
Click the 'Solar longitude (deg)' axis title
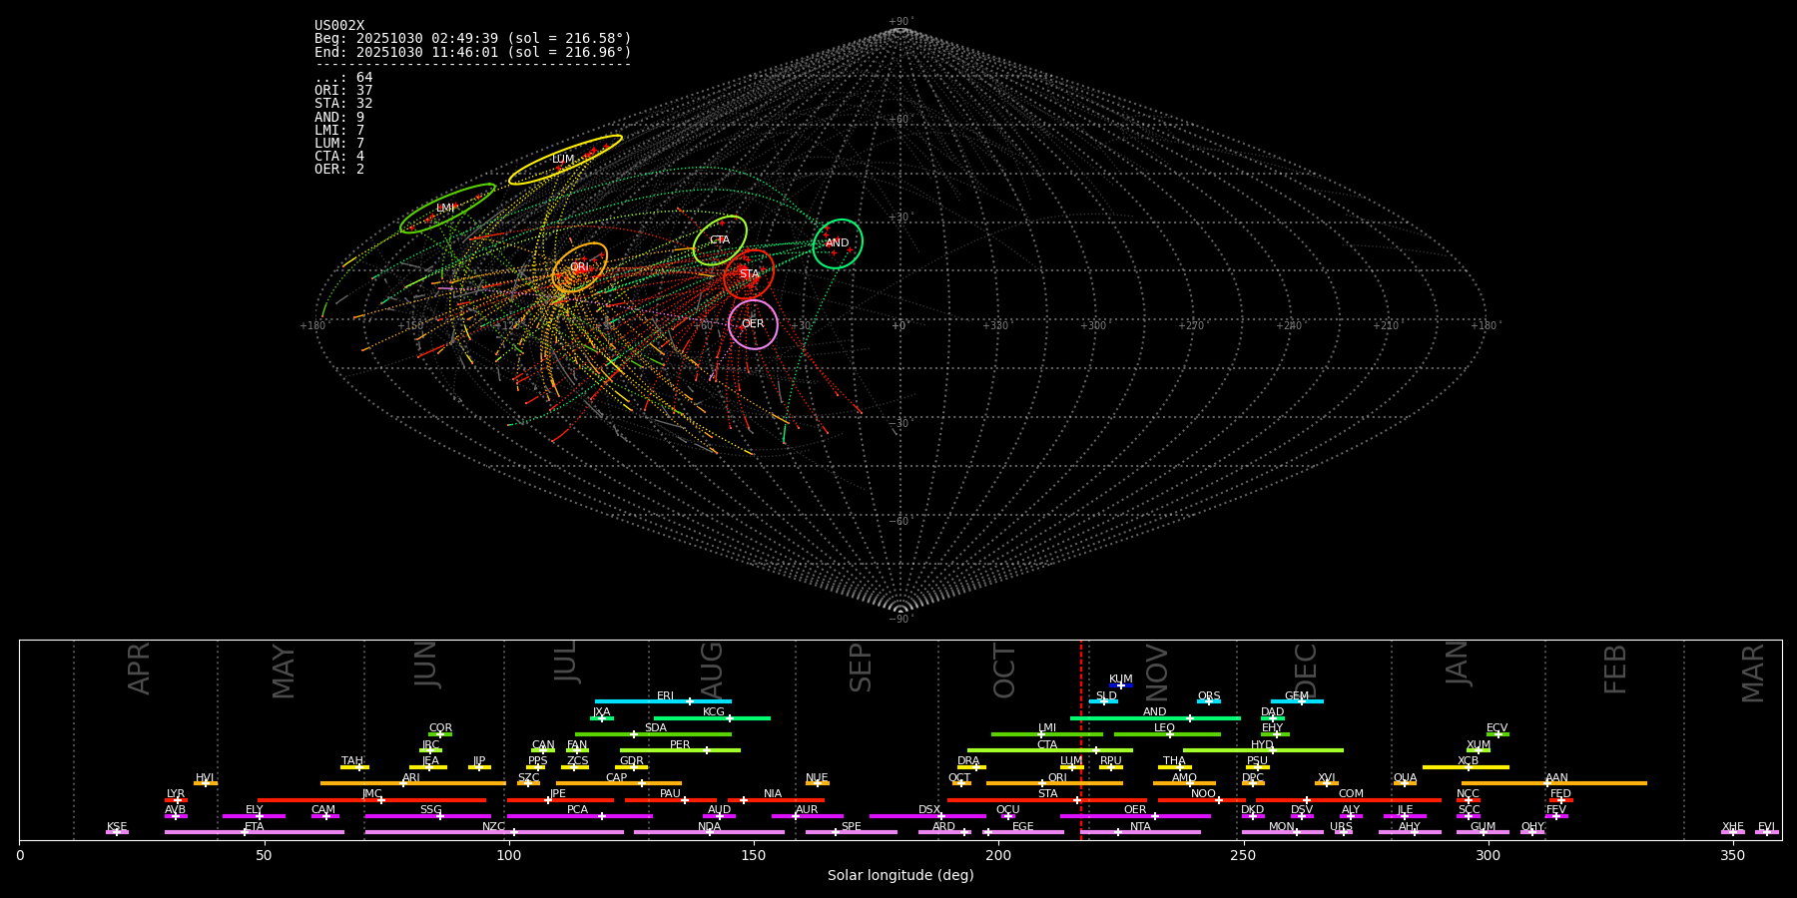[900, 876]
